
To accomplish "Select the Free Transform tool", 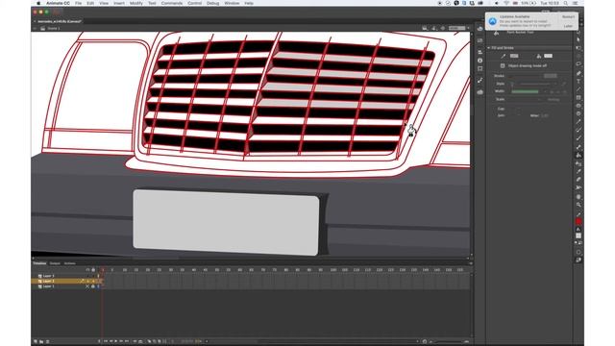I will [578, 48].
